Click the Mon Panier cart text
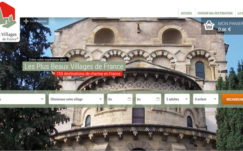The image size is (243, 151). point(230,24)
